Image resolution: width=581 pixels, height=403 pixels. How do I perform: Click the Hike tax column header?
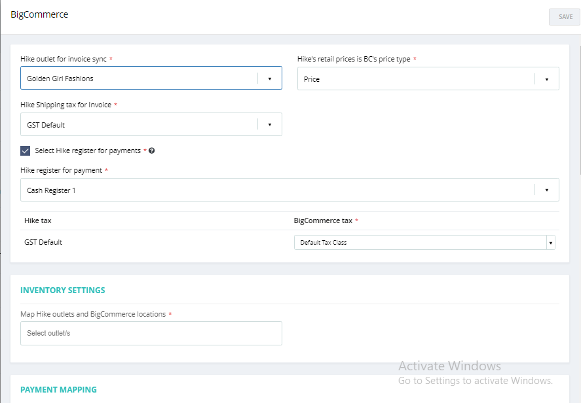click(x=38, y=220)
